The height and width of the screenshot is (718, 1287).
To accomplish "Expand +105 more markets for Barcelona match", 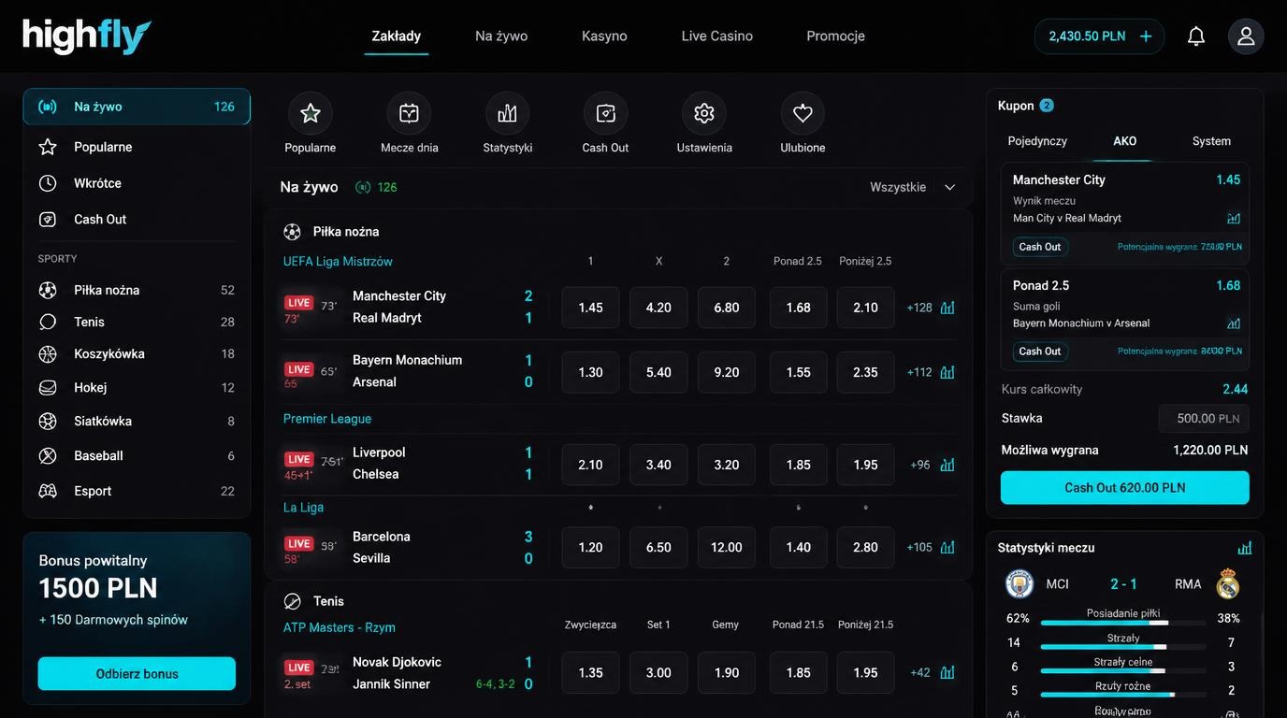I will coord(919,547).
